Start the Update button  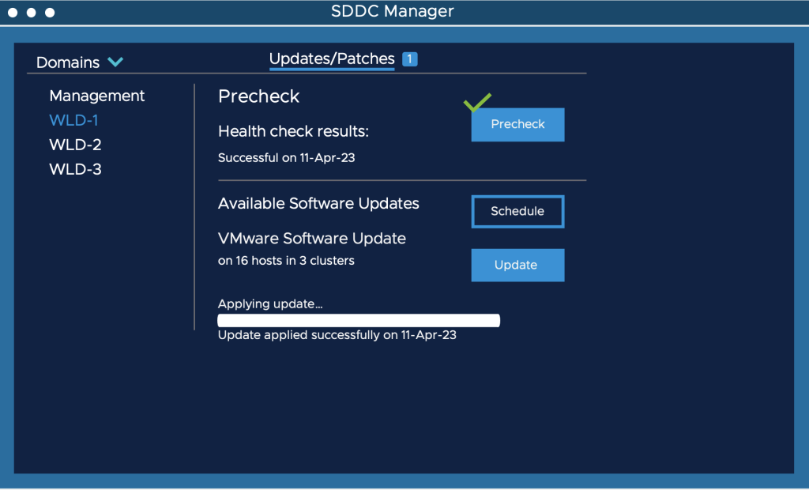coord(517,265)
